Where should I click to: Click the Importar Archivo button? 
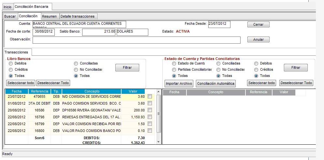coord(179,84)
